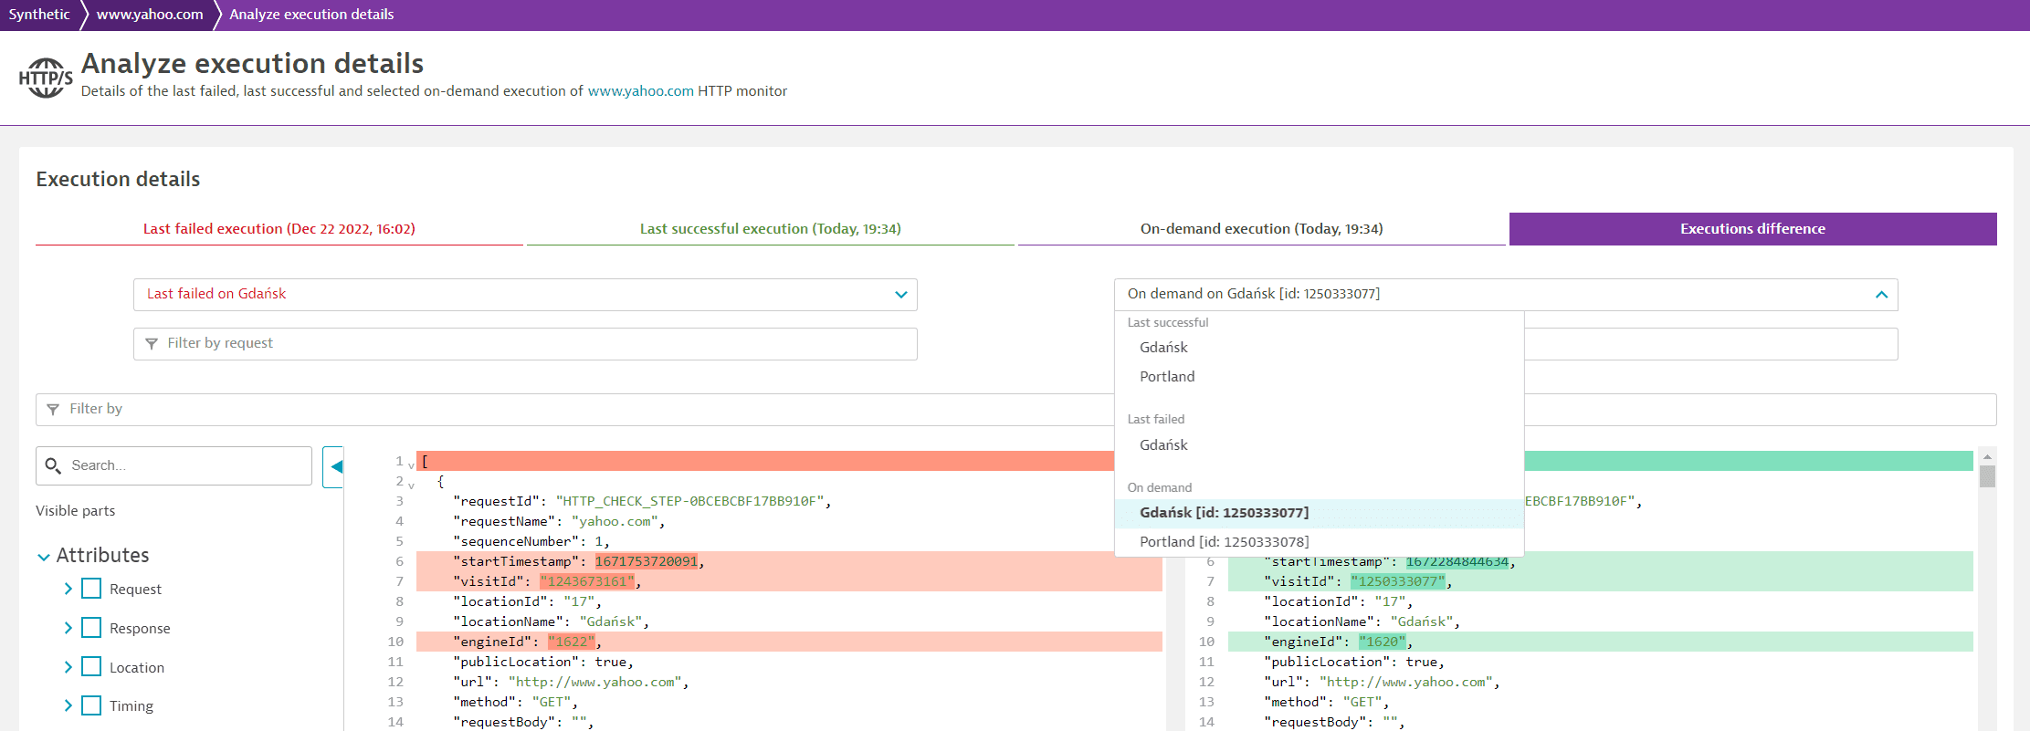2030x731 pixels.
Task: Close the On demand on Gdańsk dropdown
Action: [1506, 295]
